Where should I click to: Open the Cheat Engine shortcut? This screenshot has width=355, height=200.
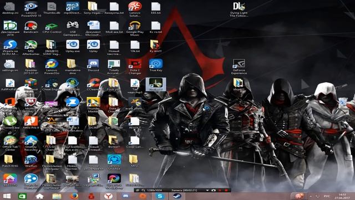52,83
